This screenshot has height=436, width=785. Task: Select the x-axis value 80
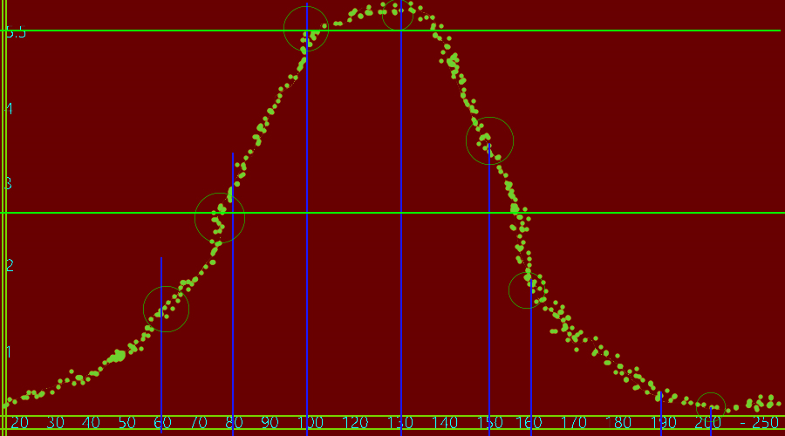(234, 423)
